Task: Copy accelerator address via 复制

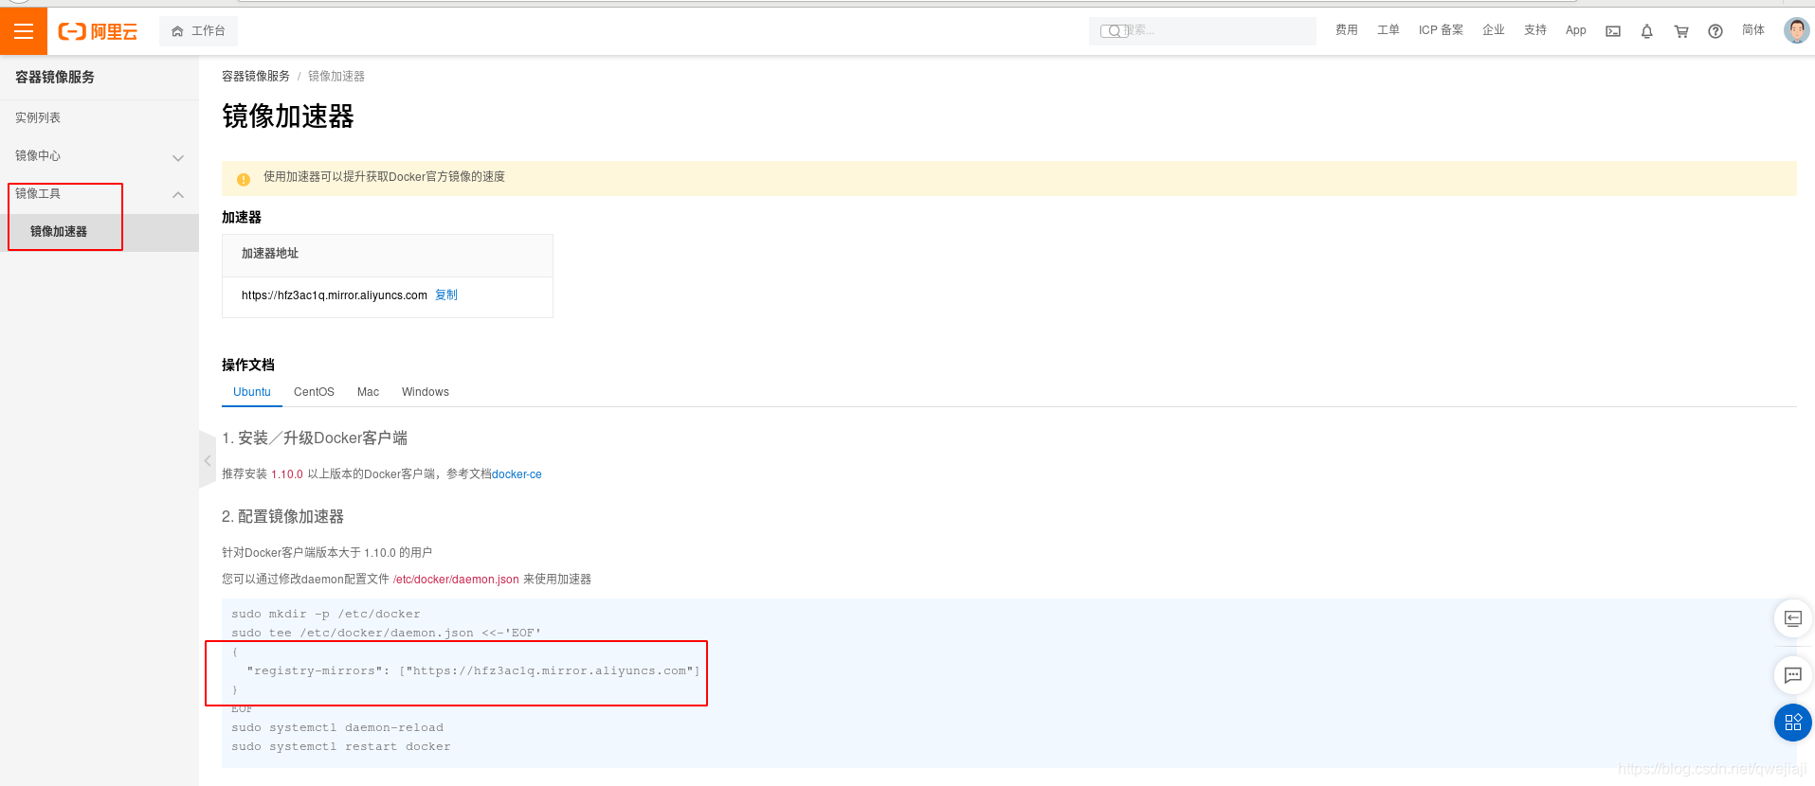Action: click(445, 295)
